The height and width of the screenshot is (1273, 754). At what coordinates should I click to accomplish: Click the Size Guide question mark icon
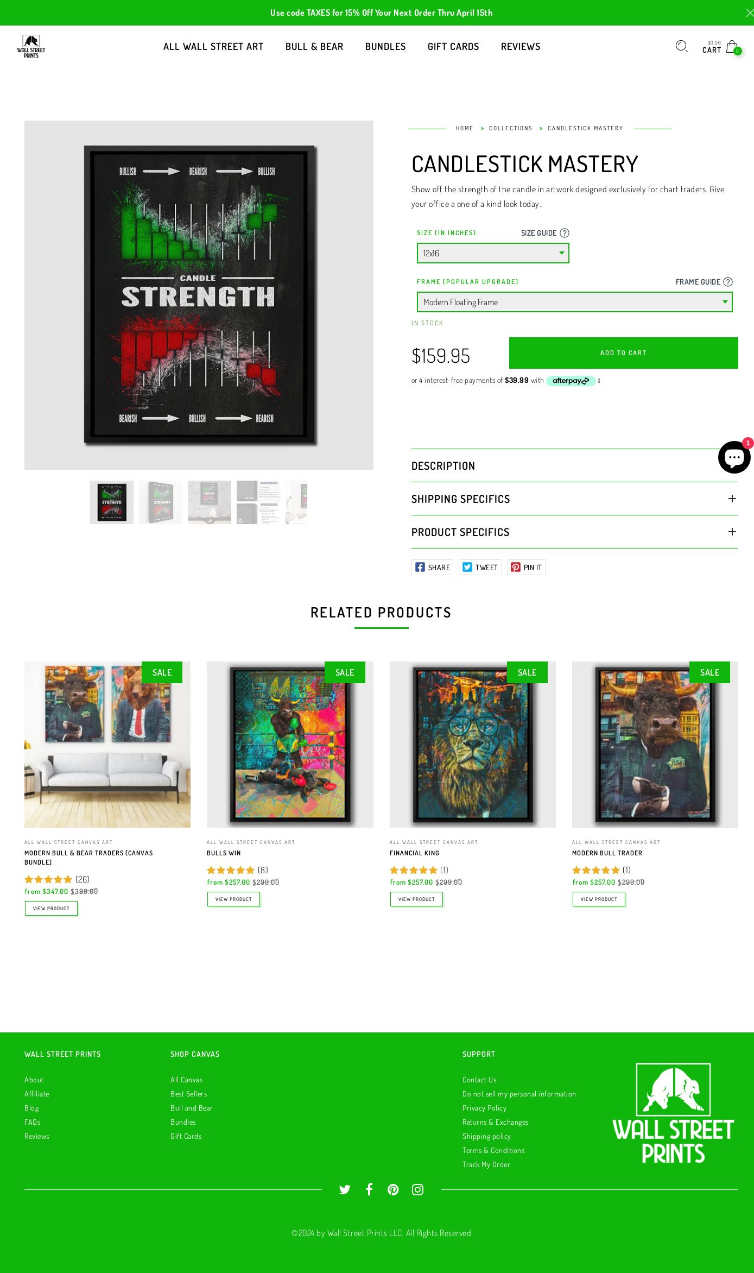click(565, 233)
